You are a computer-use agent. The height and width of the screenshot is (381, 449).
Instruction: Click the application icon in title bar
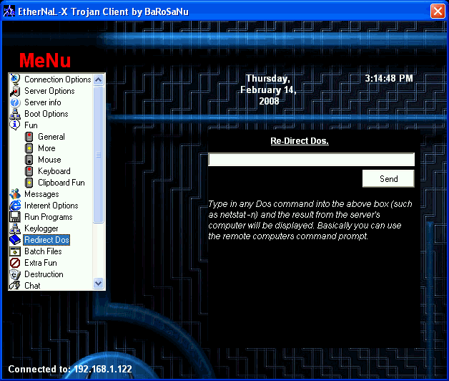9,11
